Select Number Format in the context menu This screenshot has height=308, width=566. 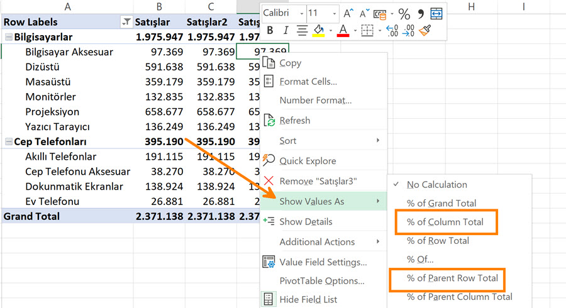coord(316,101)
